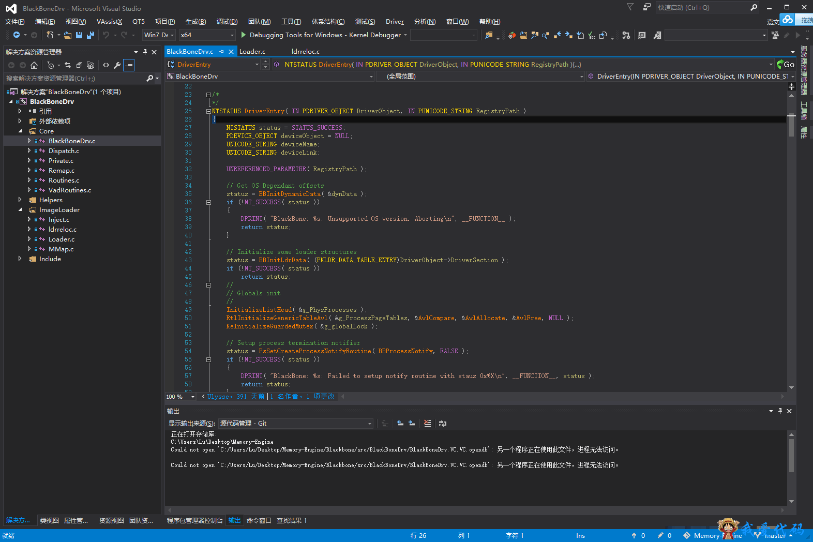Open the VAssistX menu
Viewport: 813px width, 542px height.
[x=109, y=22]
